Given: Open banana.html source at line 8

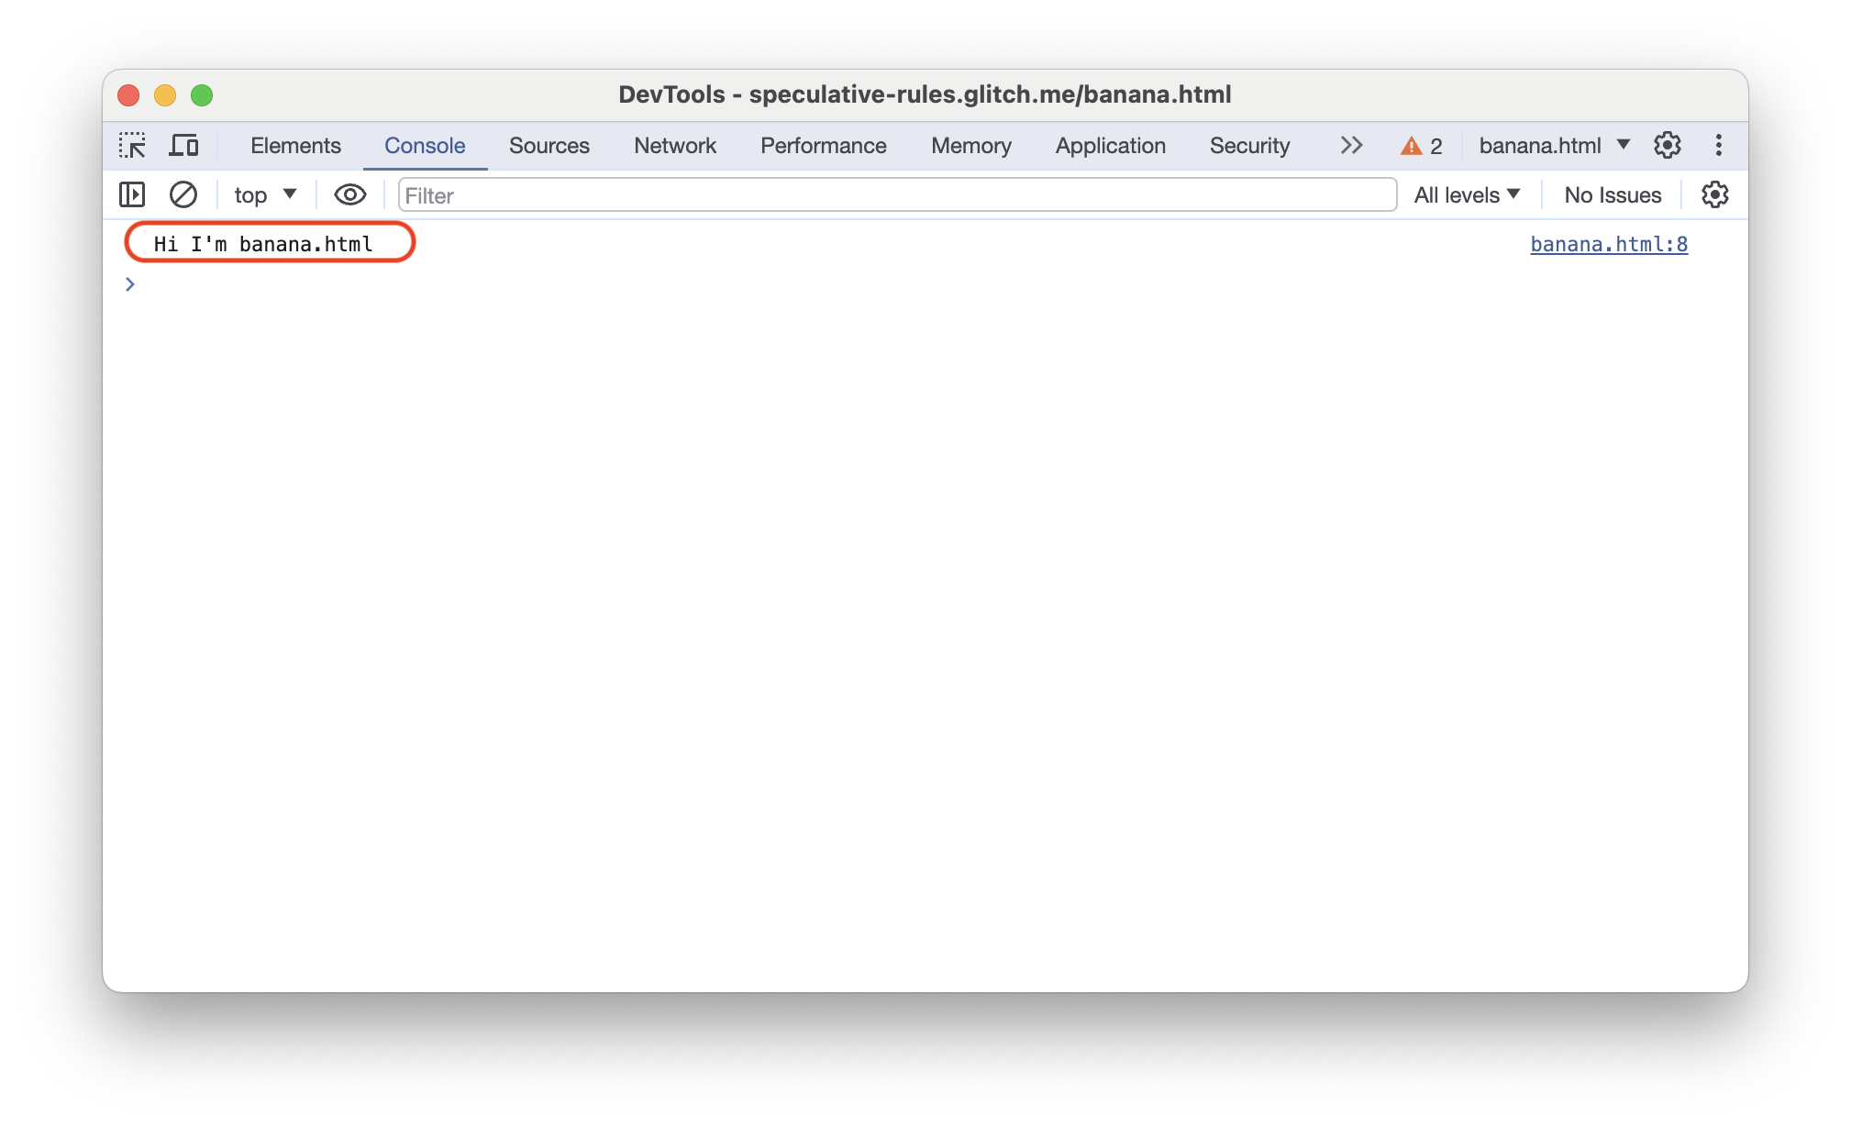Looking at the screenshot, I should tap(1611, 243).
